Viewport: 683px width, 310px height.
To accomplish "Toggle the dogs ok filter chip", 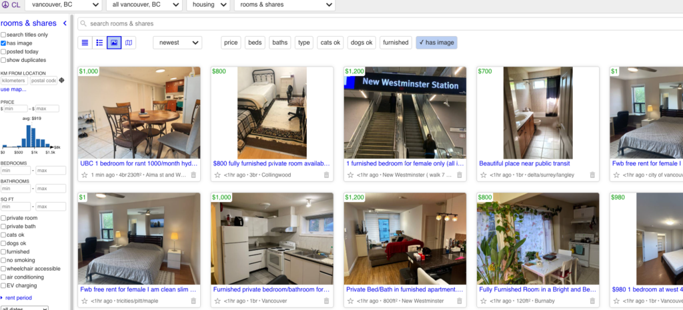I will 362,43.
